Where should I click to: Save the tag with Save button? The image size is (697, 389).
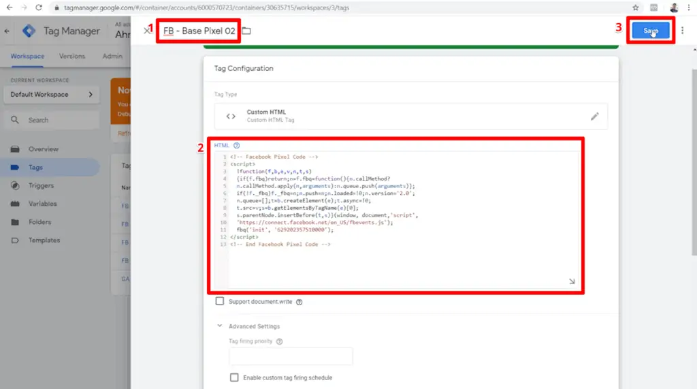coord(651,31)
